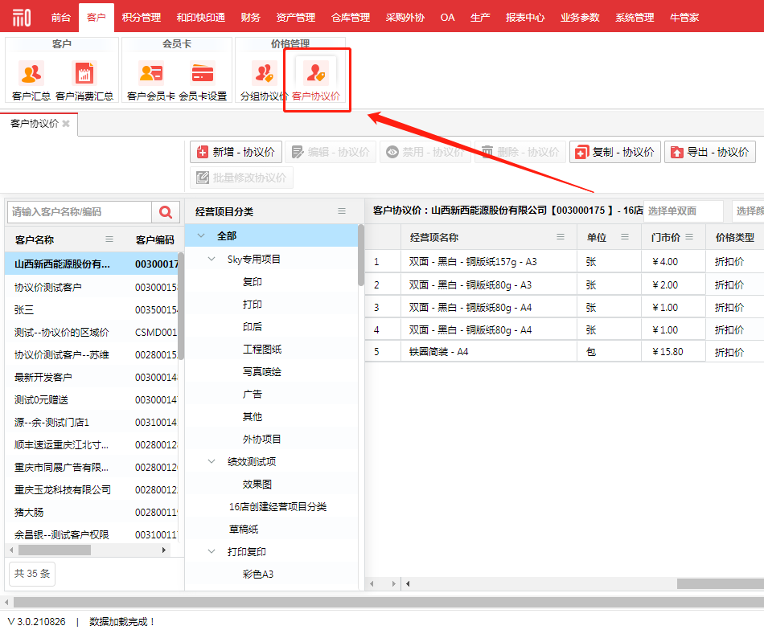Image resolution: width=764 pixels, height=634 pixels.
Task: Open the 经营项目分类 panel menu icon
Action: pos(342,211)
